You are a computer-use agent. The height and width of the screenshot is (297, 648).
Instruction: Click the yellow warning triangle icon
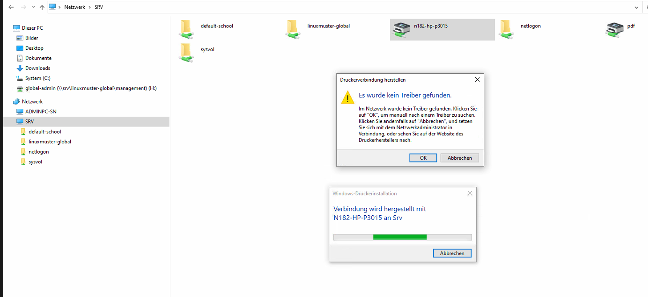[348, 97]
